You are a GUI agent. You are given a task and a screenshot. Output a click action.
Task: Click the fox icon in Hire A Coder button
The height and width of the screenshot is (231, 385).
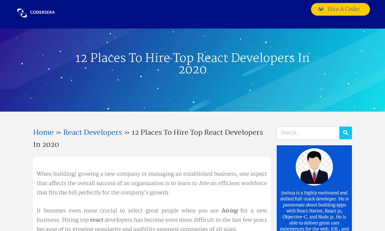321,9
